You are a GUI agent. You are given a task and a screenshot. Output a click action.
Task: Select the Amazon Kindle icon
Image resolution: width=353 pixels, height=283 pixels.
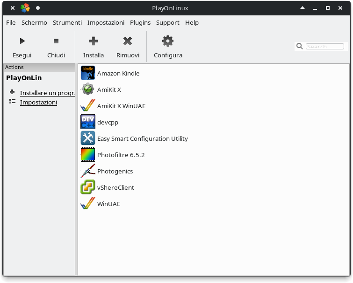pyautogui.click(x=88, y=73)
